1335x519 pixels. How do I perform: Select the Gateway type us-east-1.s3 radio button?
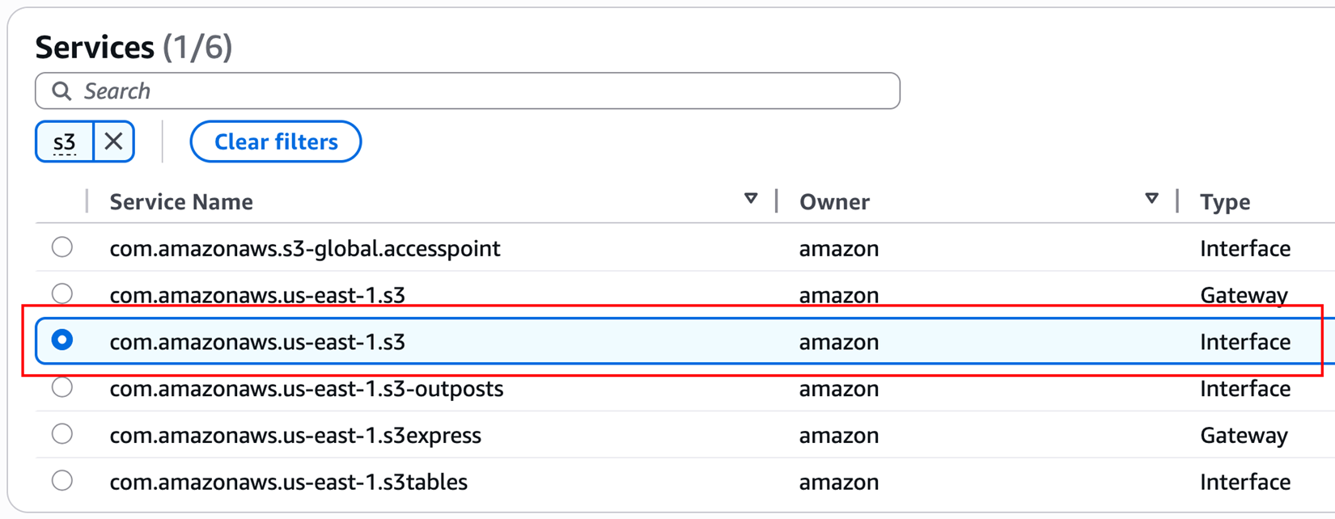tap(62, 293)
